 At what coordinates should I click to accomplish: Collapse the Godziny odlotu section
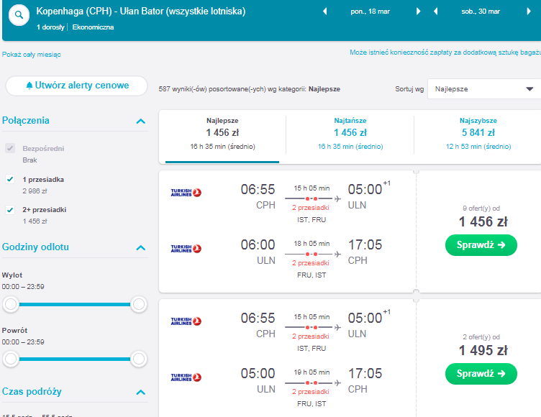[x=141, y=247]
